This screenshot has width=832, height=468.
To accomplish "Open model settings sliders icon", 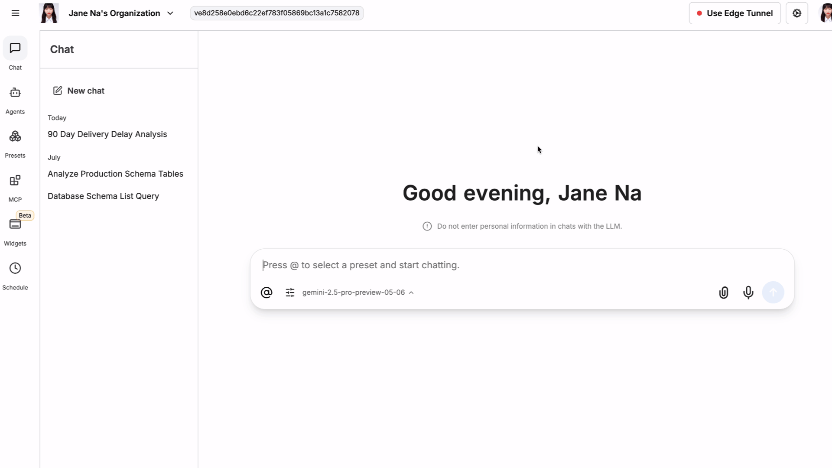I will click(x=290, y=292).
